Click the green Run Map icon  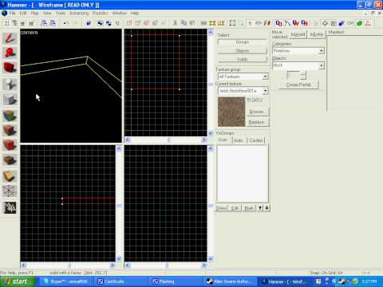pos(360,23)
